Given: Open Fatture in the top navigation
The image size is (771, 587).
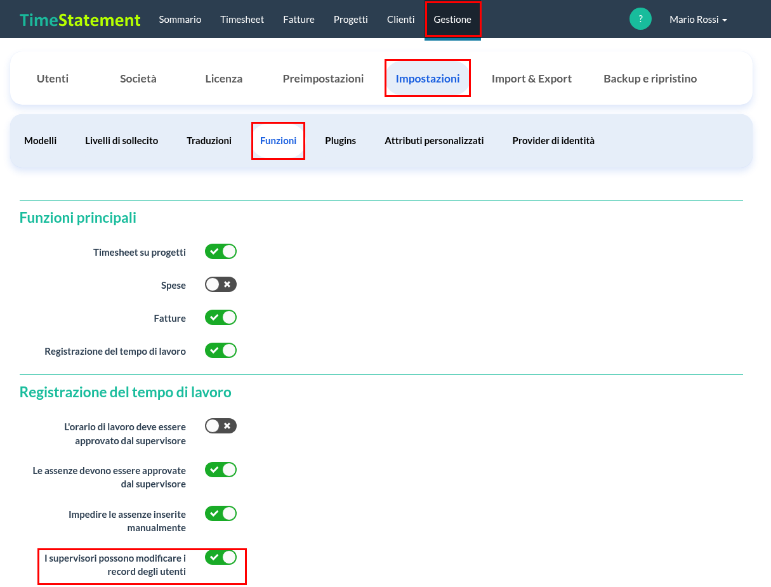Looking at the screenshot, I should [299, 20].
